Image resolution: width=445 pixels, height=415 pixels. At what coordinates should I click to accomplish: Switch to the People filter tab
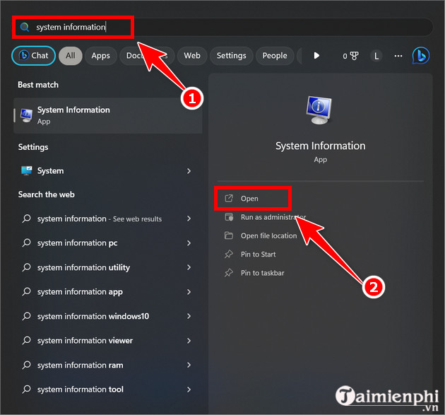(275, 56)
